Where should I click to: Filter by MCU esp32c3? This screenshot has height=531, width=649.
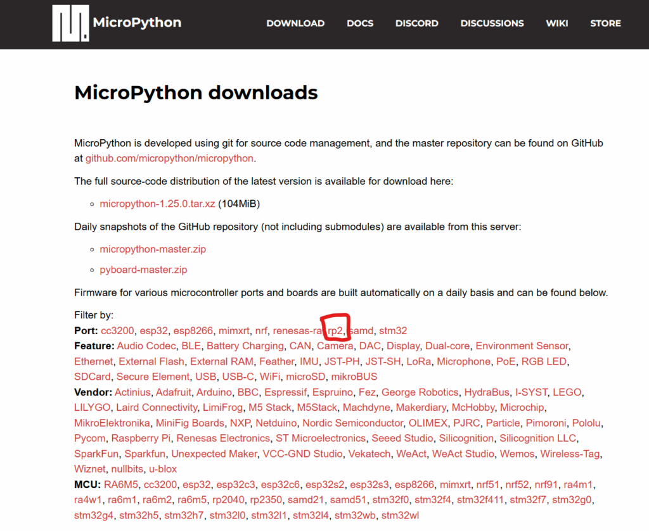tap(236, 485)
